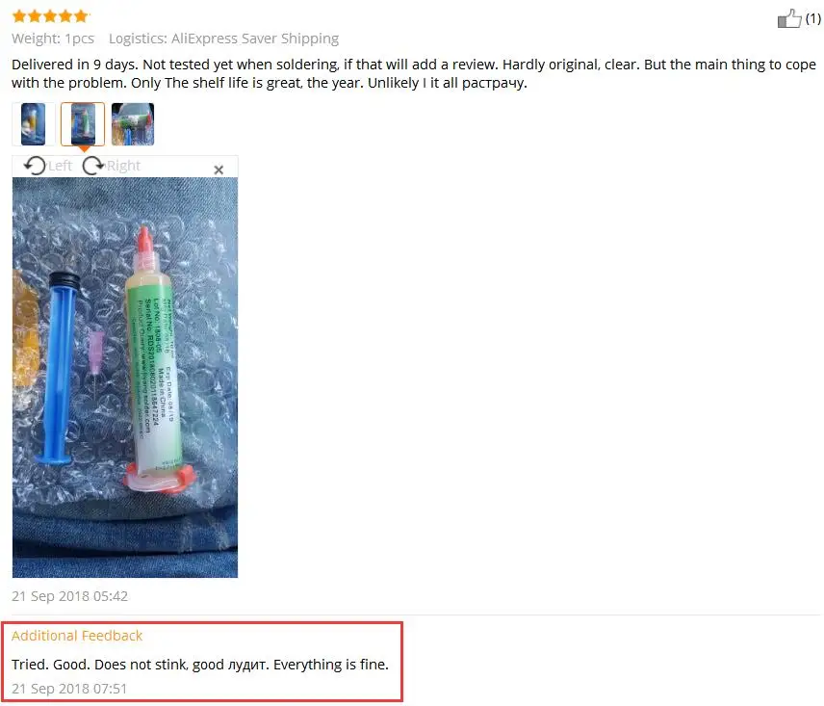This screenshot has height=706, width=824.
Task: Click the Tried. Good. feedback text
Action: (200, 665)
